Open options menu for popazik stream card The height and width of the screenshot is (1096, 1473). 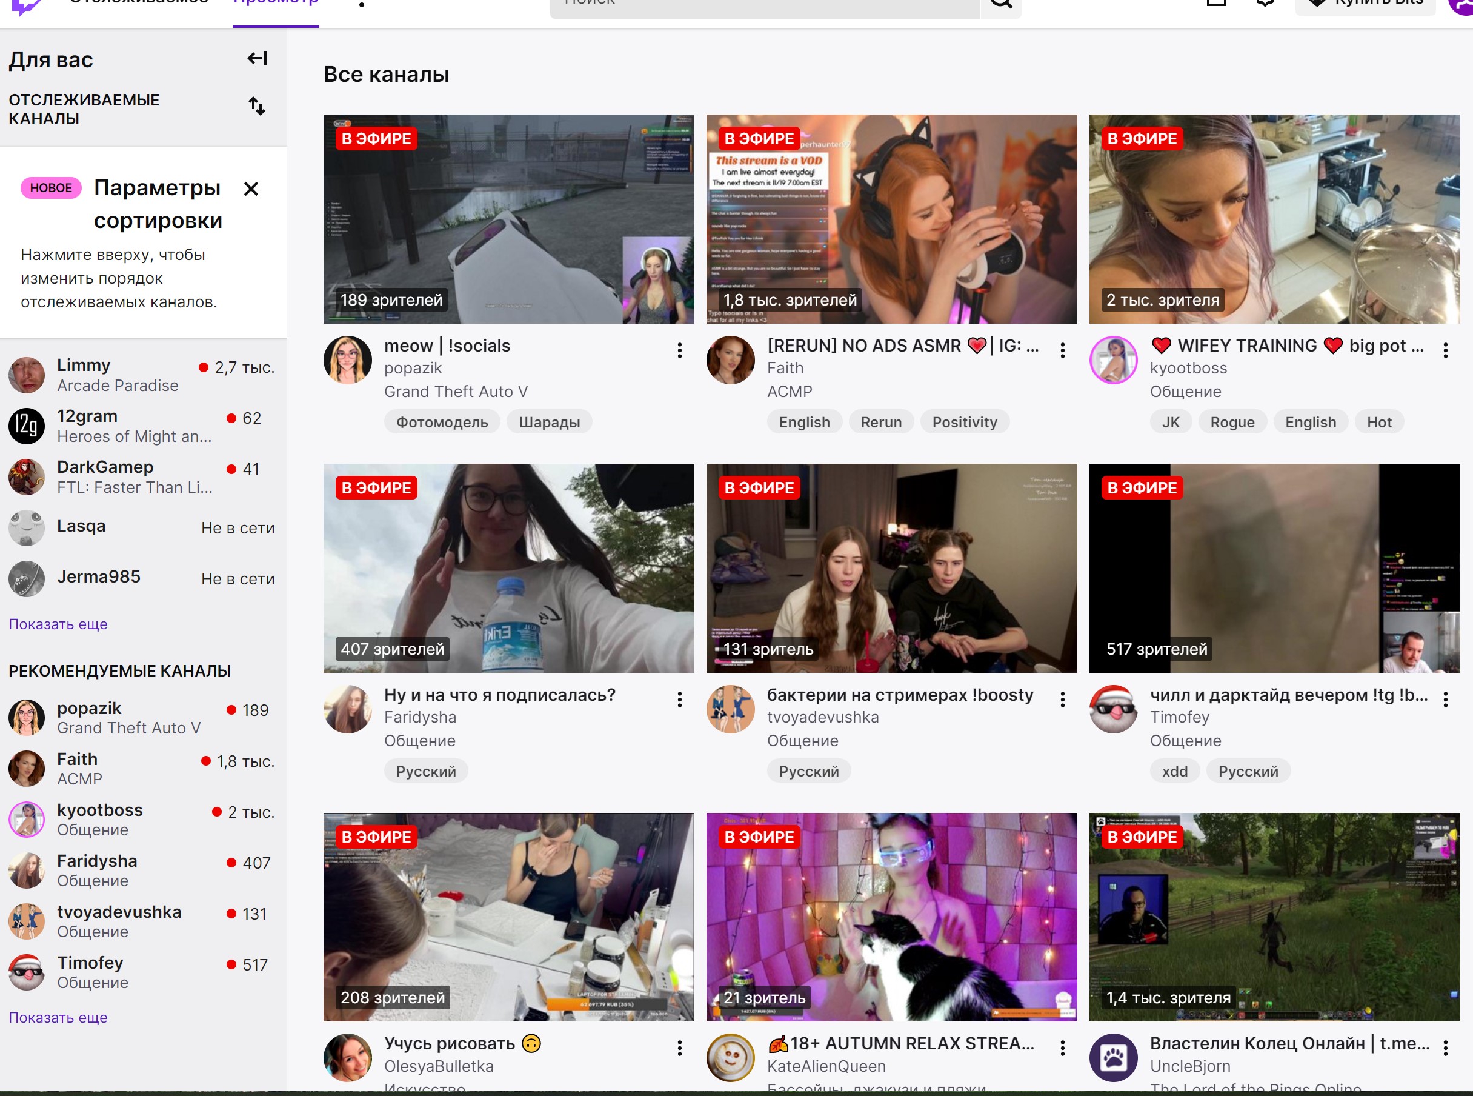pyautogui.click(x=679, y=350)
